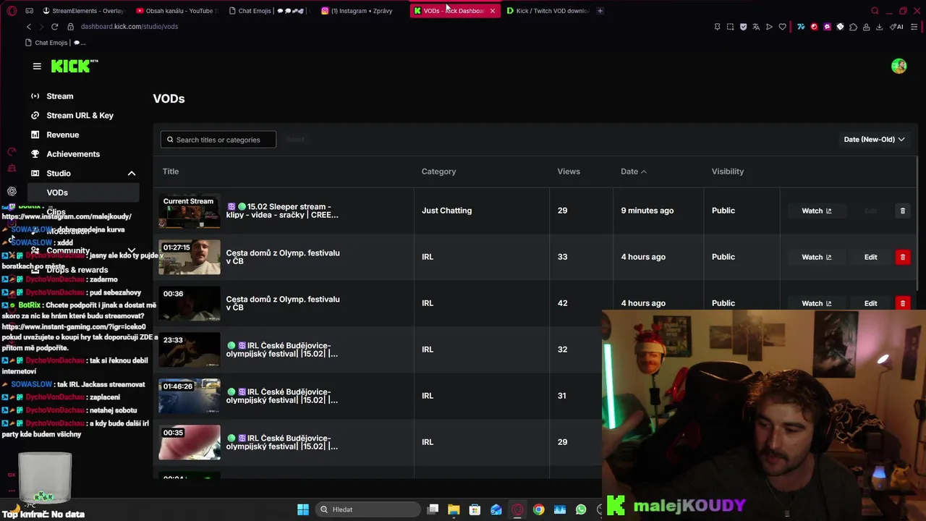Screen dimensions: 926x521
Task: Open Windows Start menu
Action: coord(303,509)
